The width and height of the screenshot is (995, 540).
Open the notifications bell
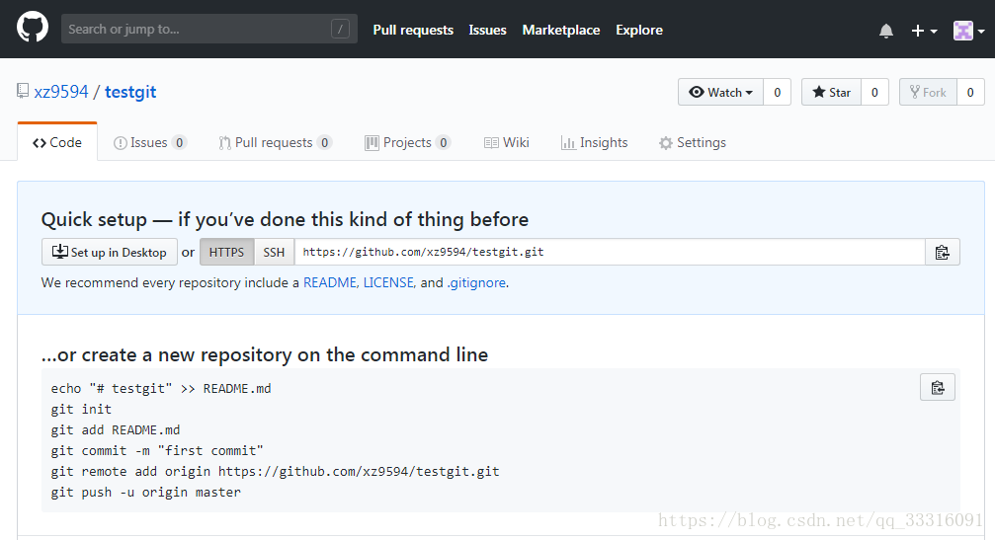[x=886, y=31]
